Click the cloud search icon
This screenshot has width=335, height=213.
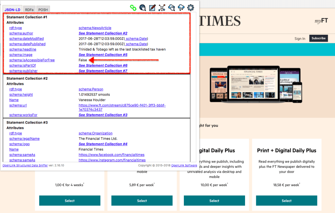(x=171, y=8)
